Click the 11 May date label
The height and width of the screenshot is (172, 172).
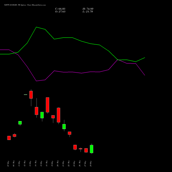19,164
